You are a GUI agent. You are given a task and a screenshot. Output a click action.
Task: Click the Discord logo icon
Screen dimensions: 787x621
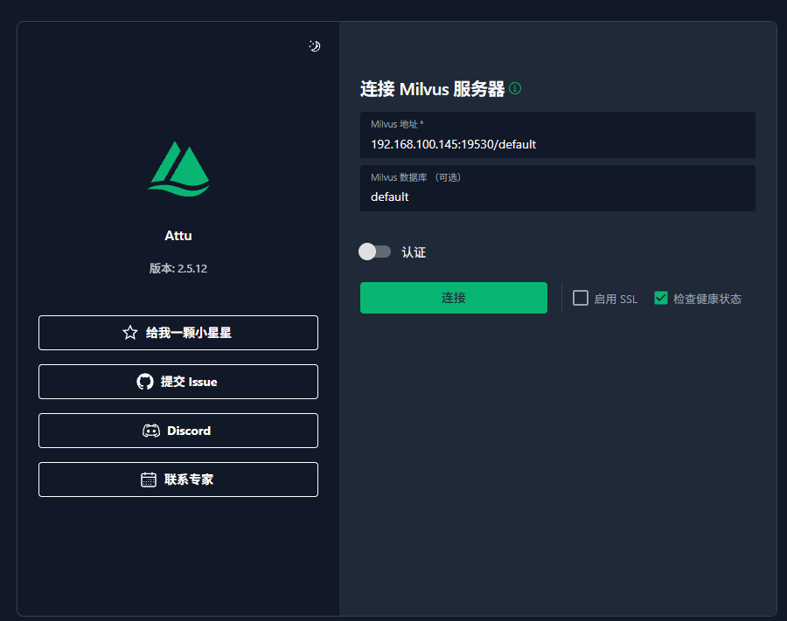tap(151, 431)
